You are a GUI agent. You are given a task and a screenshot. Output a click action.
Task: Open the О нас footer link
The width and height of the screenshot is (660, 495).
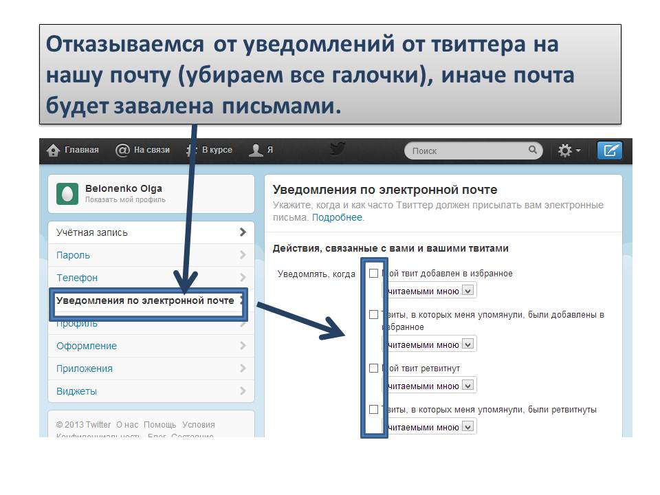127,425
